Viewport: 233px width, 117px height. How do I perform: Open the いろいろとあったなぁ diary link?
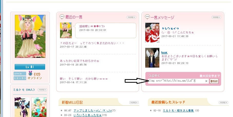coord(88,115)
